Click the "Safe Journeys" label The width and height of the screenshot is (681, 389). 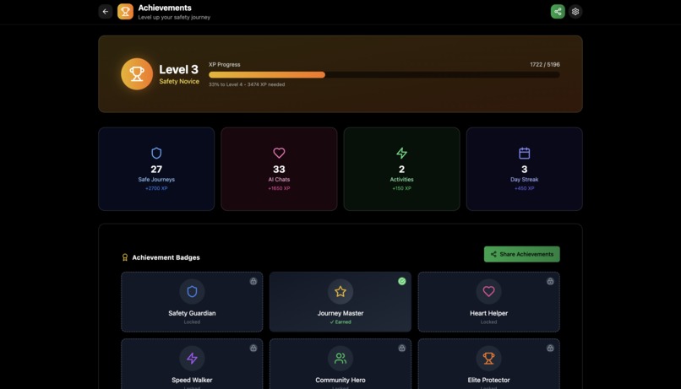pyautogui.click(x=156, y=180)
